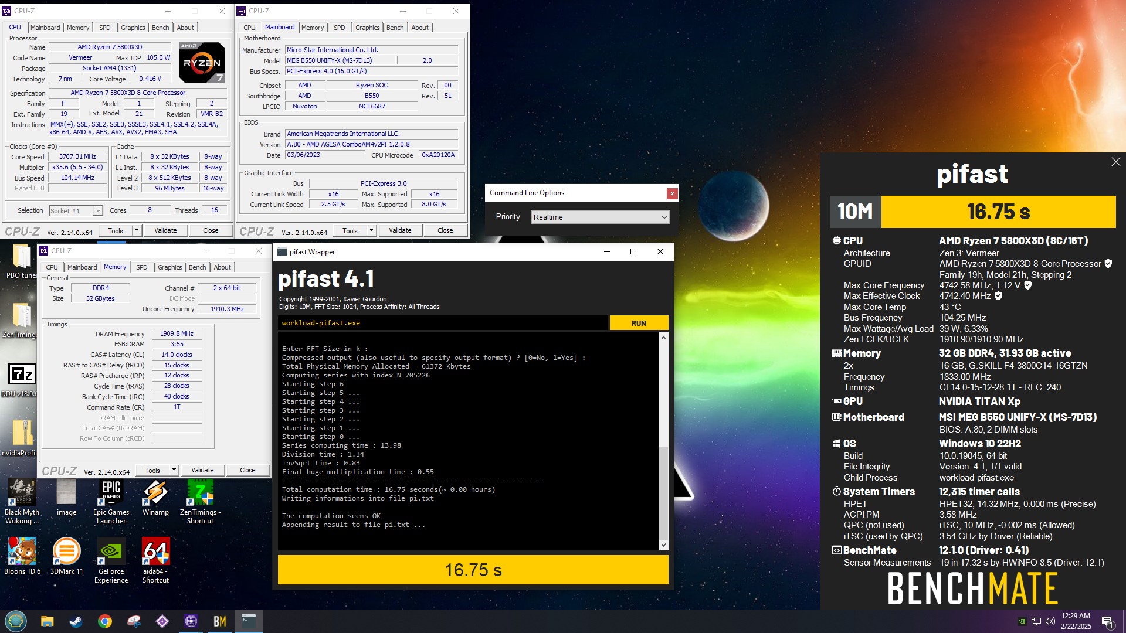Expand Tools arrow in CPU window of CPU-Z
This screenshot has width=1126, height=633.
tap(137, 230)
